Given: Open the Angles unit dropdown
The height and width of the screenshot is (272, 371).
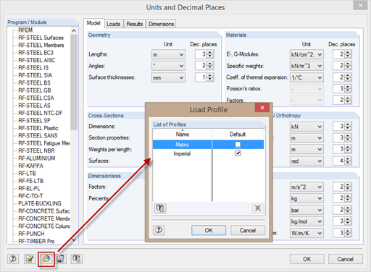Looking at the screenshot, I should pos(168,66).
